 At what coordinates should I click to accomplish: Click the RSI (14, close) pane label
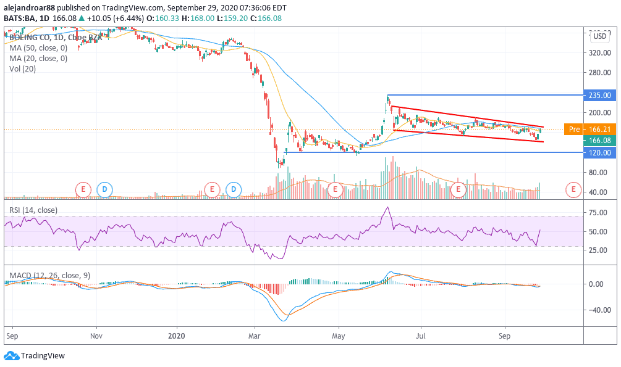(33, 210)
